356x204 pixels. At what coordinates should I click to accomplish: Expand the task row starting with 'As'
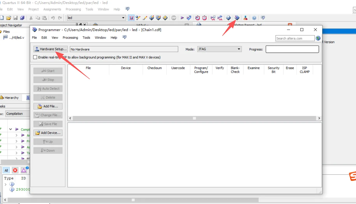tap(16, 147)
